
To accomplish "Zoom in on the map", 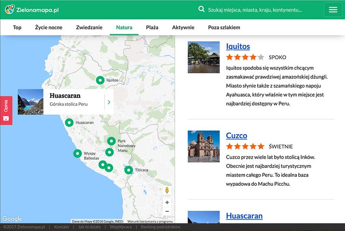I will 167,203.
